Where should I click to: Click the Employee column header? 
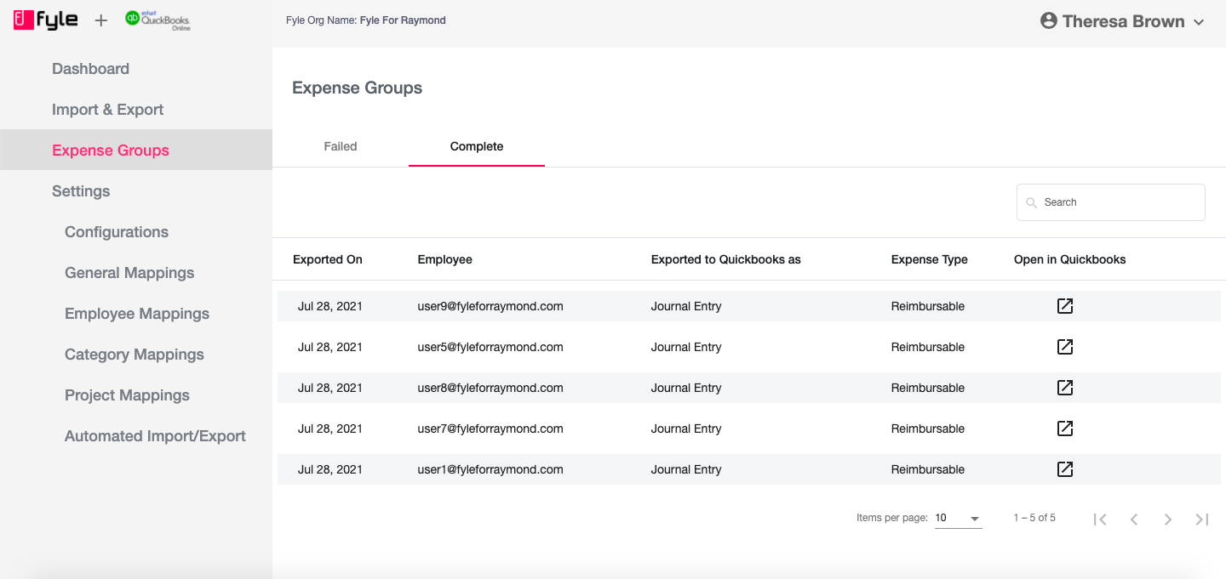(x=445, y=259)
